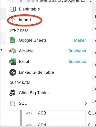Click the Glide Big Tables database icon
The height and width of the screenshot is (128, 96).
13,93
